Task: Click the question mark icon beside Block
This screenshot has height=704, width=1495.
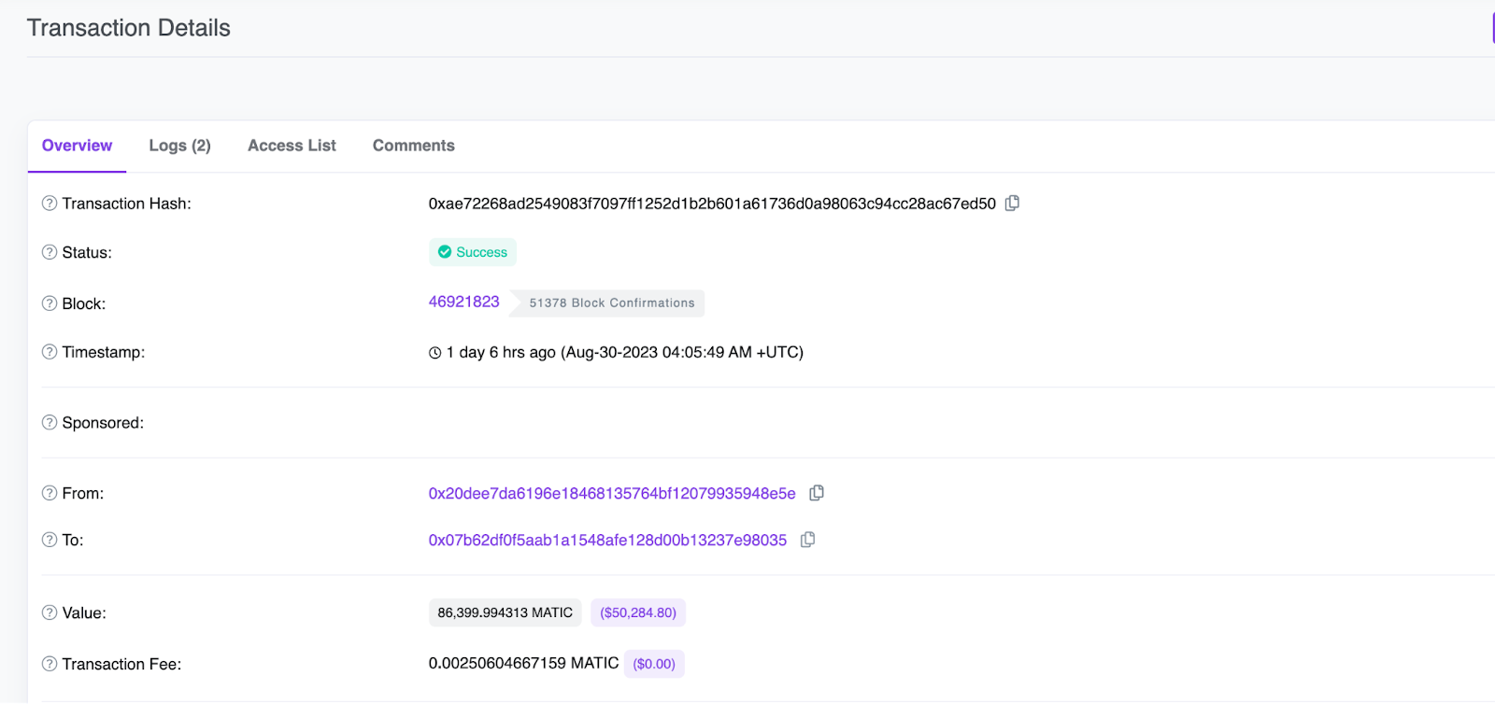Action: tap(50, 303)
